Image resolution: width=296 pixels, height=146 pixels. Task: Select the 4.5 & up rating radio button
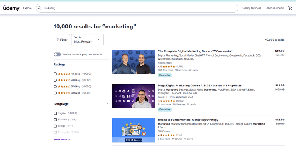[x=55, y=74]
